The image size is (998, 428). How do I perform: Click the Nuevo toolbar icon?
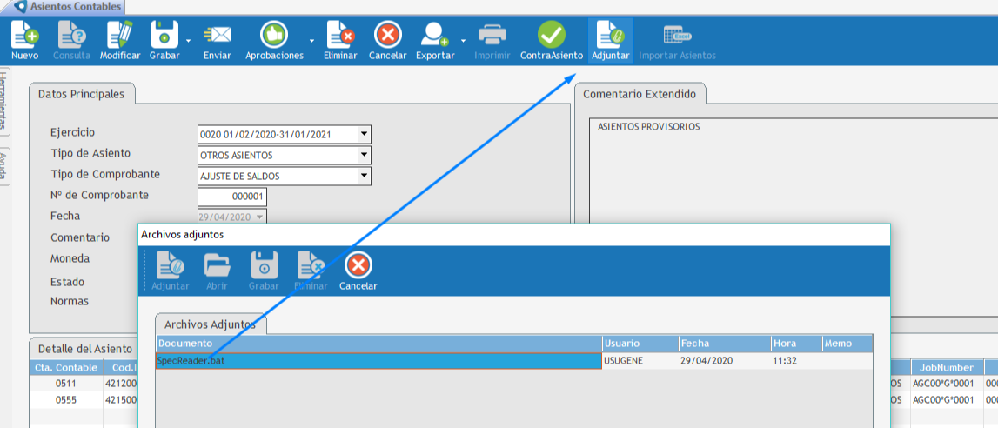24,36
